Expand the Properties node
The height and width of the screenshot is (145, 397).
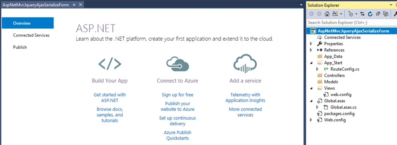pyautogui.click(x=311, y=44)
